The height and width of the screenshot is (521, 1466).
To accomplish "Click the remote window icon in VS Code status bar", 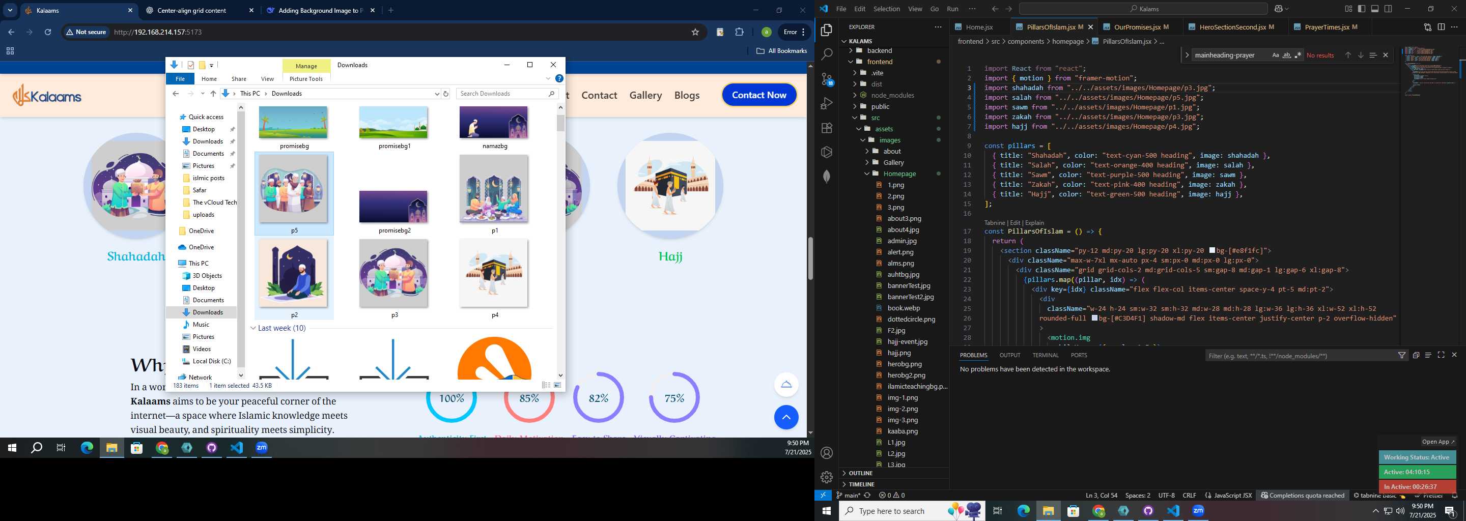I will (x=823, y=495).
